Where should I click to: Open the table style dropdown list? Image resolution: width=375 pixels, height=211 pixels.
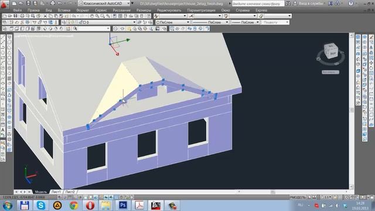tap(243, 16)
